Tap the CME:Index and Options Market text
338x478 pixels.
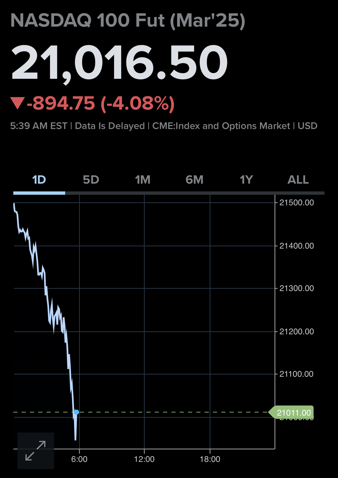(221, 126)
